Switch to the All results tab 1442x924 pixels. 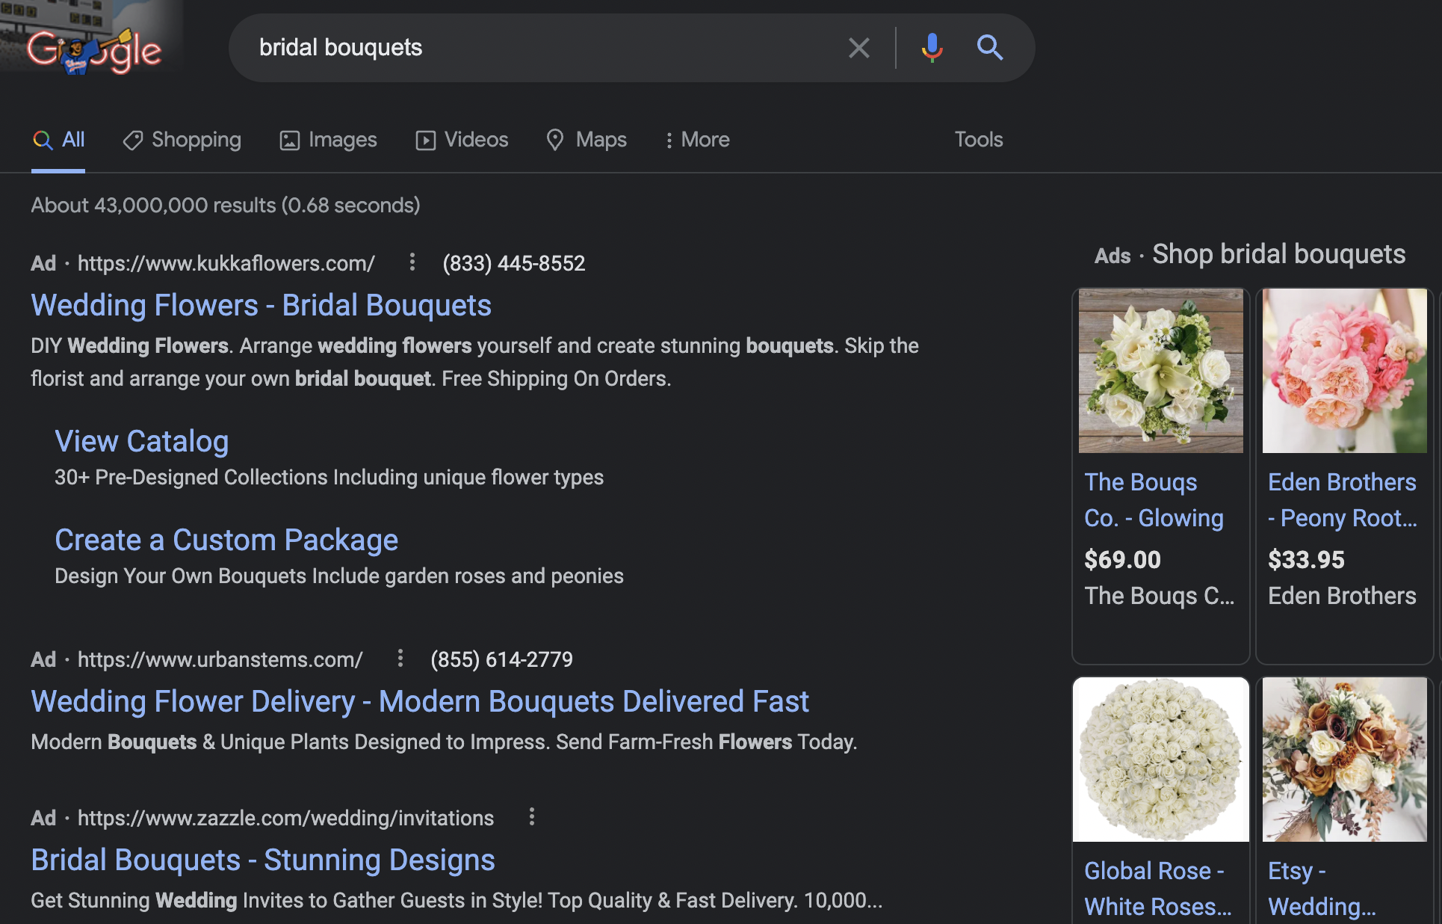[58, 140]
